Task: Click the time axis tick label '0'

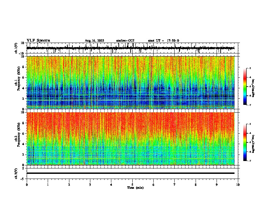Action: 27,185
